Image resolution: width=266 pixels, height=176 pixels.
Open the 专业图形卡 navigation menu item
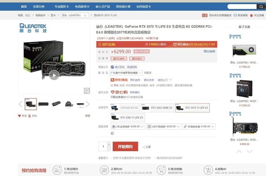(x=62, y=7)
